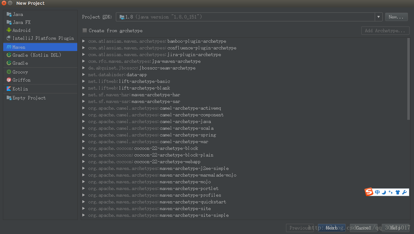Click the Java folder icon in the sidebar
Viewport: 414px width, 234px height.
[x=9, y=14]
